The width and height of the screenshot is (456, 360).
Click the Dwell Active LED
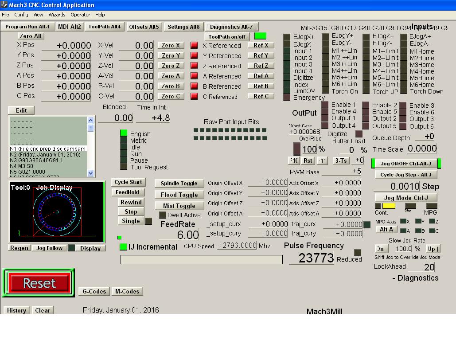(x=163, y=215)
